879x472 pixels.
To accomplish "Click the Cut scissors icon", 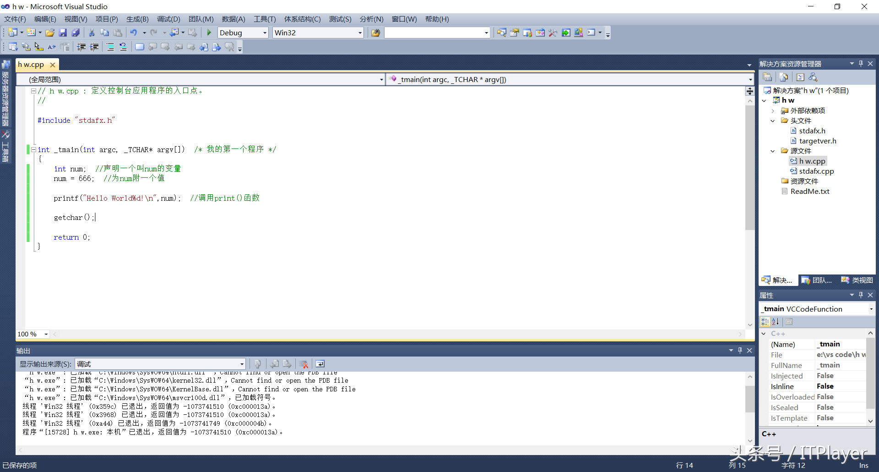I will pyautogui.click(x=92, y=33).
